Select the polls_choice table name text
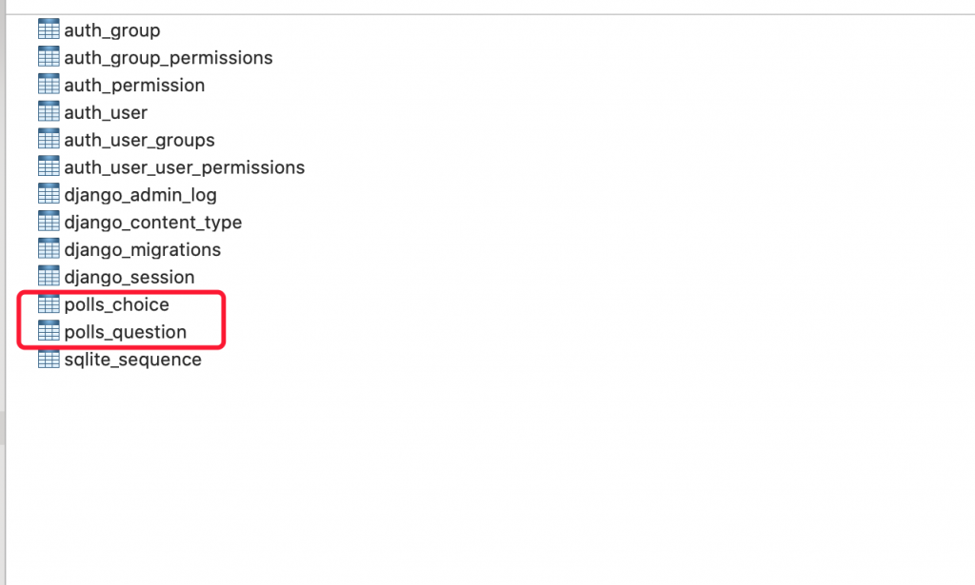 click(116, 305)
